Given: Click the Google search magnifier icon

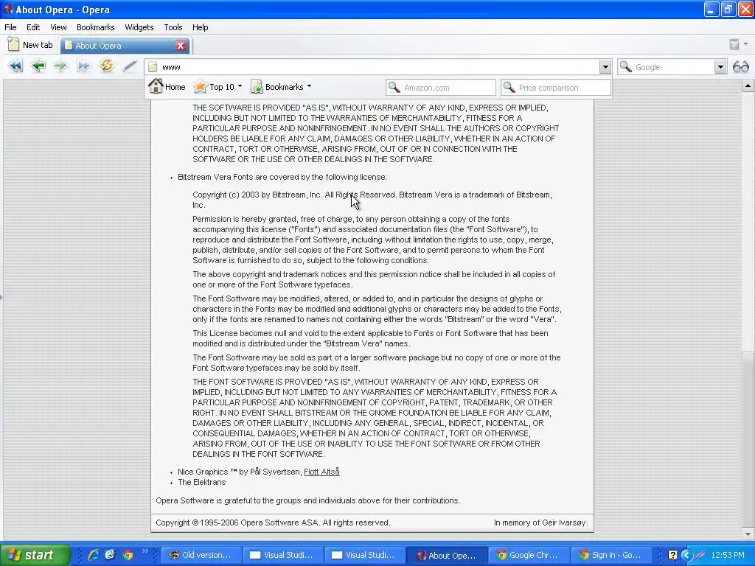Looking at the screenshot, I should [x=625, y=66].
